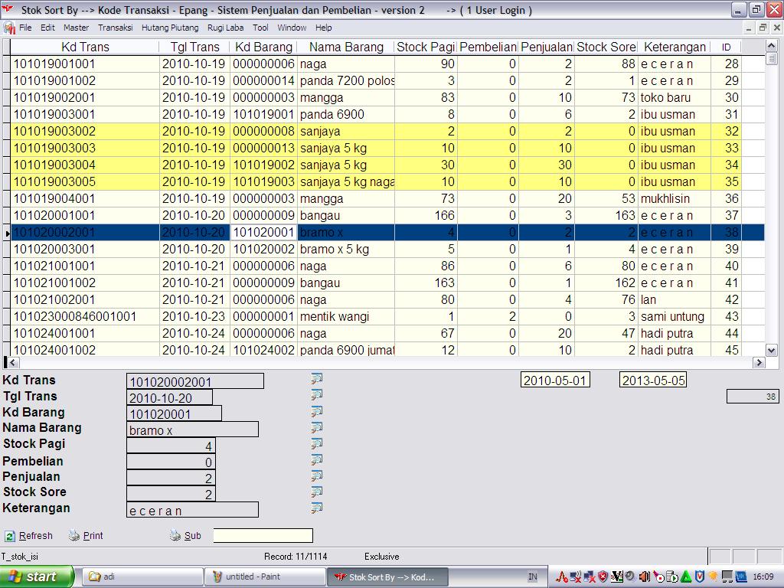The height and width of the screenshot is (588, 784).
Task: Click the vertical scrollbar up arrow of grid
Action: (x=772, y=46)
